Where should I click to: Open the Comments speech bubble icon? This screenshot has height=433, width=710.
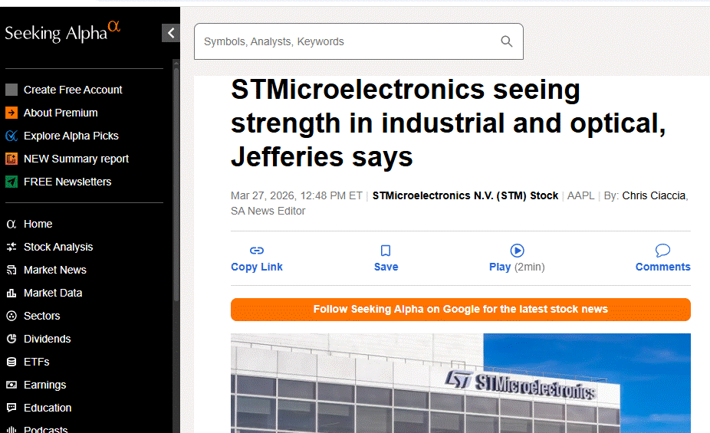(x=662, y=251)
